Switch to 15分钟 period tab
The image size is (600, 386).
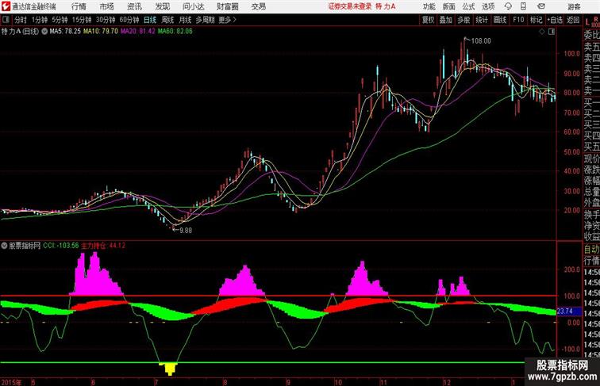click(x=82, y=20)
